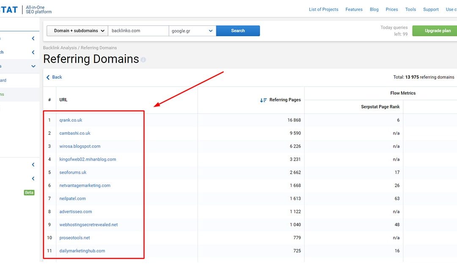
Task: Open the wirosa.blogspot.com link
Action: tap(80, 146)
